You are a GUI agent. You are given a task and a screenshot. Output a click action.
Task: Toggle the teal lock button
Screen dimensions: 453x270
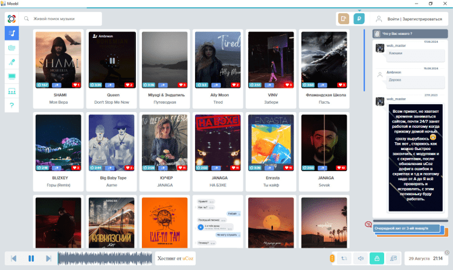377,259
